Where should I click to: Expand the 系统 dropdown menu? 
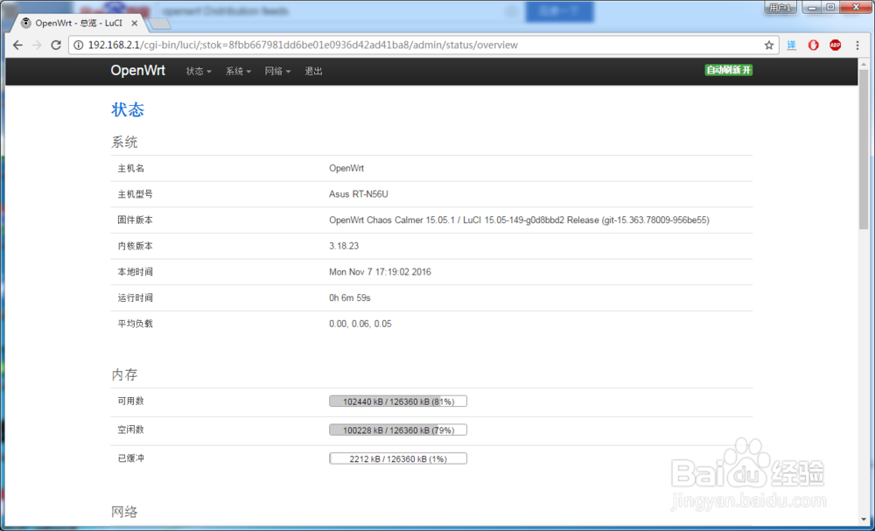click(238, 72)
